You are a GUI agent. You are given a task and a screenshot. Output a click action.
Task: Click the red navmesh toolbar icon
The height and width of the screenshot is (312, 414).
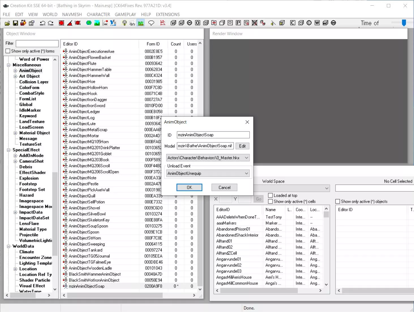pyautogui.click(x=163, y=23)
